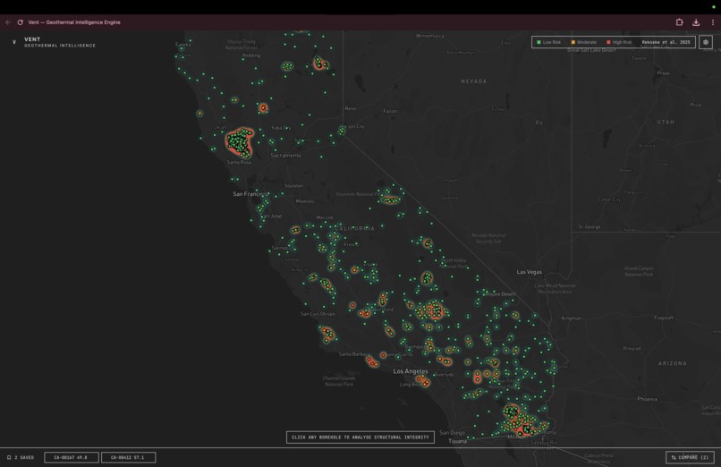Click the large borehole cluster near Santa Rosa
721x467 pixels.
(x=239, y=141)
